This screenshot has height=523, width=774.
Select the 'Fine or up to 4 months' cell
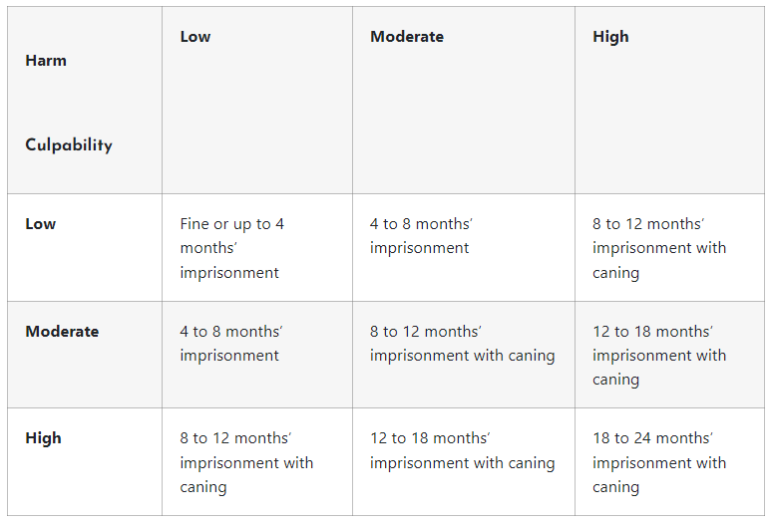click(x=232, y=248)
